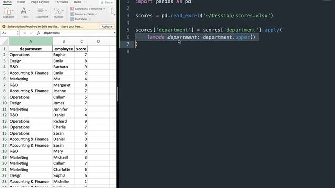Click the upper method call in code
Viewport: 335px width, 188px height.
pyautogui.click(x=242, y=37)
